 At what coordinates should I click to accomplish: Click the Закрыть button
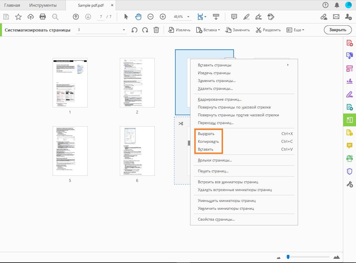click(x=338, y=30)
